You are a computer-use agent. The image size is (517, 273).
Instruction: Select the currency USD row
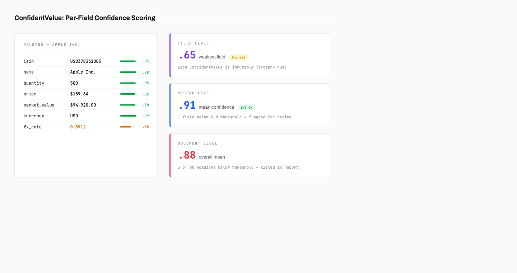86,116
